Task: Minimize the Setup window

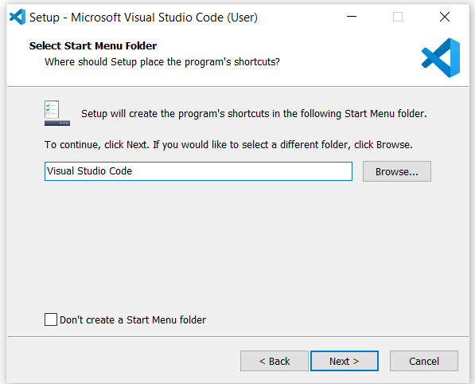Action: [x=352, y=17]
